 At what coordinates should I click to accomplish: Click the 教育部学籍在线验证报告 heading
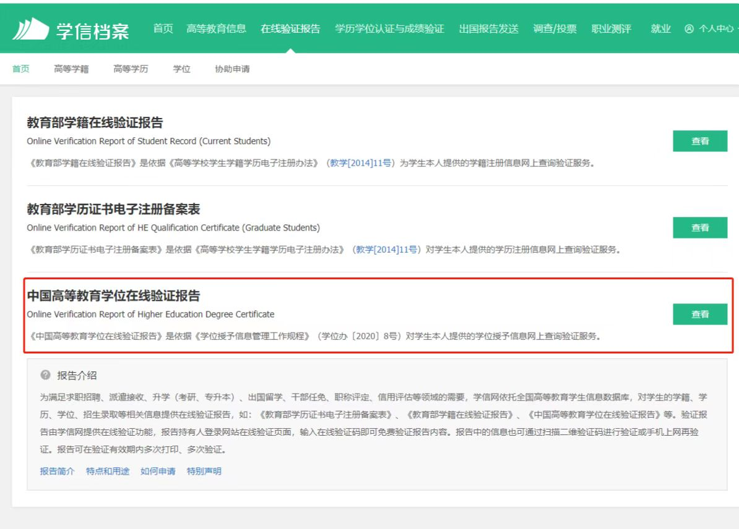coord(95,122)
